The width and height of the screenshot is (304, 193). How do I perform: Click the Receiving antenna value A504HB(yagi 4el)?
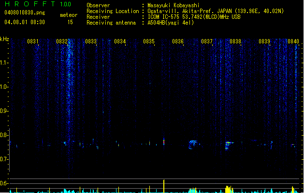(x=171, y=23)
